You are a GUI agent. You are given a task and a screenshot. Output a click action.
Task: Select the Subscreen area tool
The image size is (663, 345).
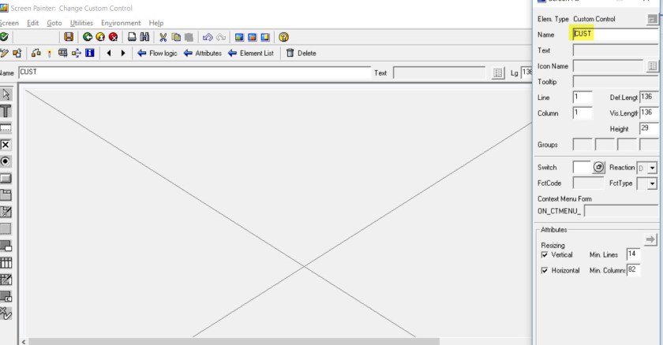[x=6, y=229]
